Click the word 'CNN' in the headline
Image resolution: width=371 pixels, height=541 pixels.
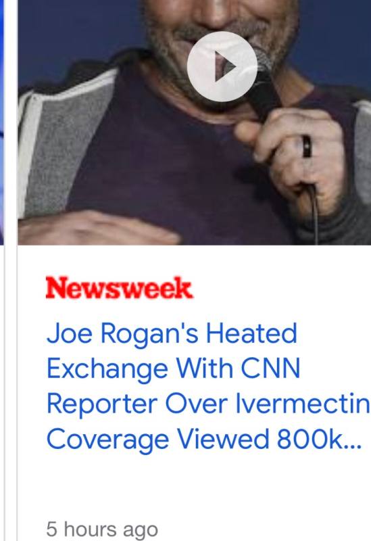(270, 369)
